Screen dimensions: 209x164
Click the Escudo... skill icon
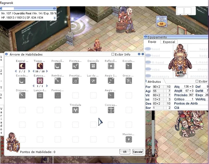point(129,66)
